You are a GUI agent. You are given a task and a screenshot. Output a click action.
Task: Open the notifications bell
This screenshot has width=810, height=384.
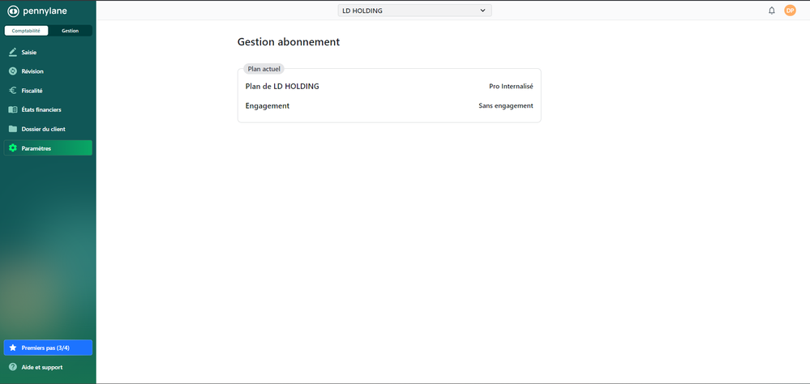pos(771,11)
